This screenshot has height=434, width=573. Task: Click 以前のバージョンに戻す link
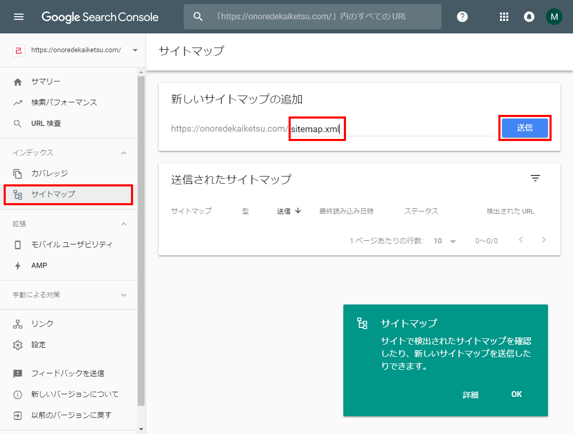click(x=71, y=415)
